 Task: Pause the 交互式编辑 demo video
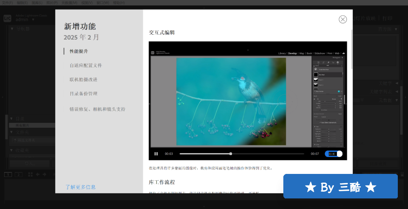(x=156, y=154)
